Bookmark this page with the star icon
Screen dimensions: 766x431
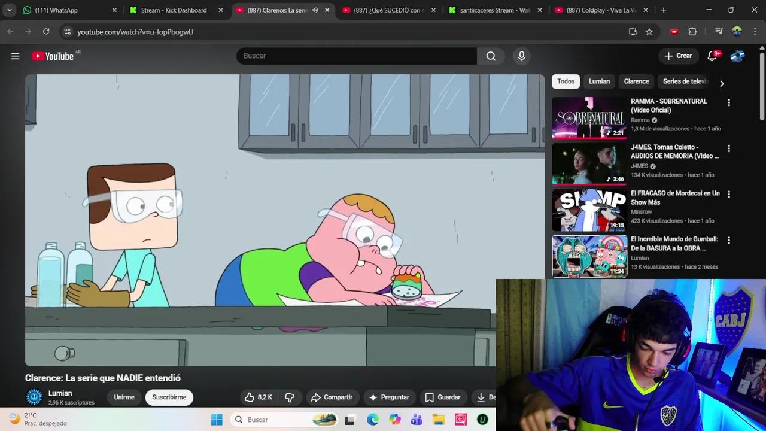click(x=649, y=32)
